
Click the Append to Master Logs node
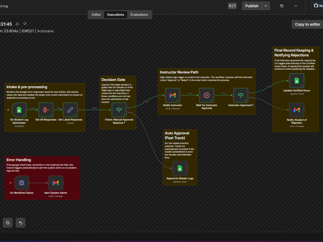pyautogui.click(x=180, y=168)
